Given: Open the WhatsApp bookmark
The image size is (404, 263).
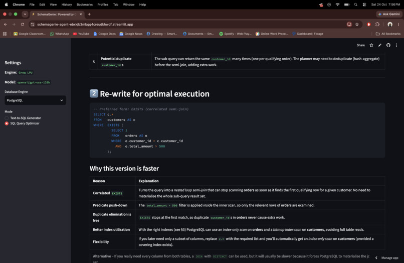Looking at the screenshot, I should (x=60, y=34).
